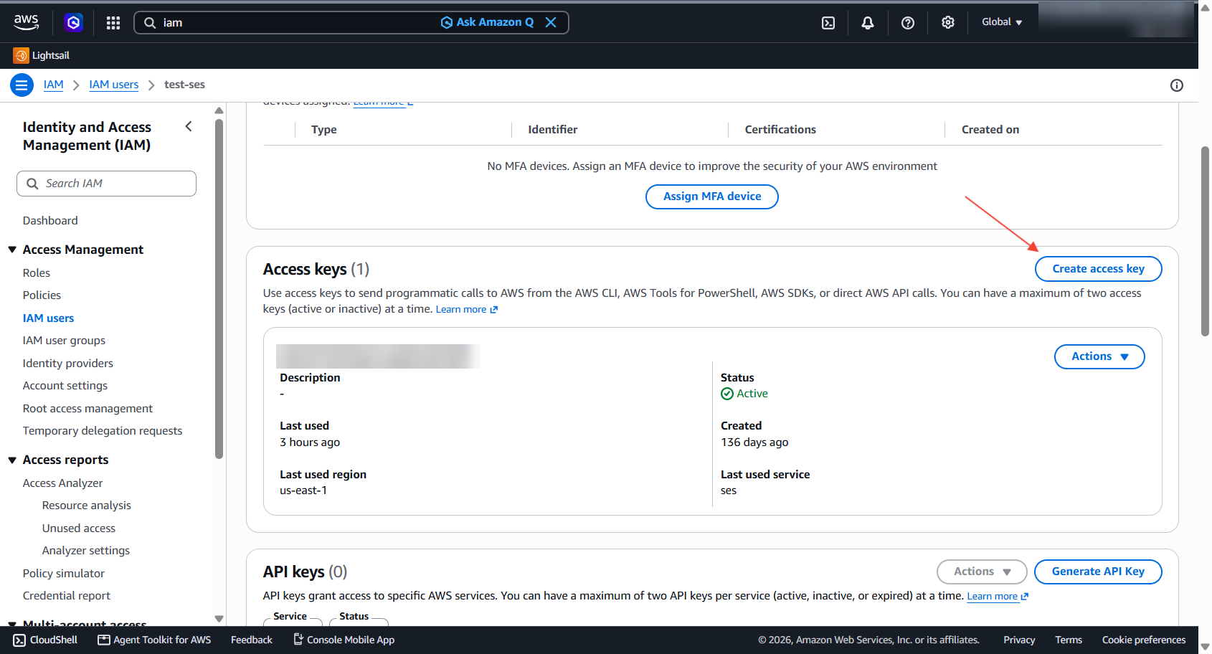Click Ask Amazon Q in search bar
Viewport: 1212px width, 654px height.
pos(487,22)
